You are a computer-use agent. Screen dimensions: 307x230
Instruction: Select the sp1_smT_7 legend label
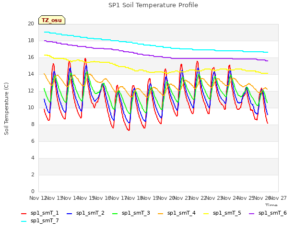45,221
